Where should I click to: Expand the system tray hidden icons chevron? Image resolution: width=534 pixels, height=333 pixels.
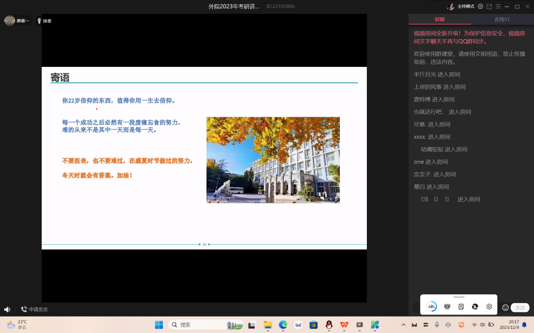tap(403, 325)
